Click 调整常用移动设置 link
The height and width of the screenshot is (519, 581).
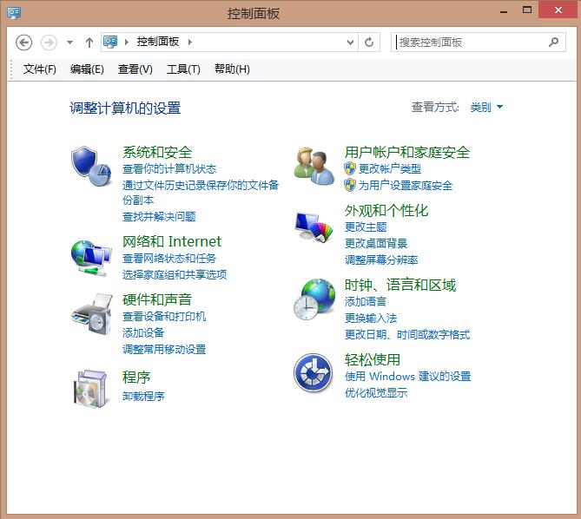pos(164,350)
